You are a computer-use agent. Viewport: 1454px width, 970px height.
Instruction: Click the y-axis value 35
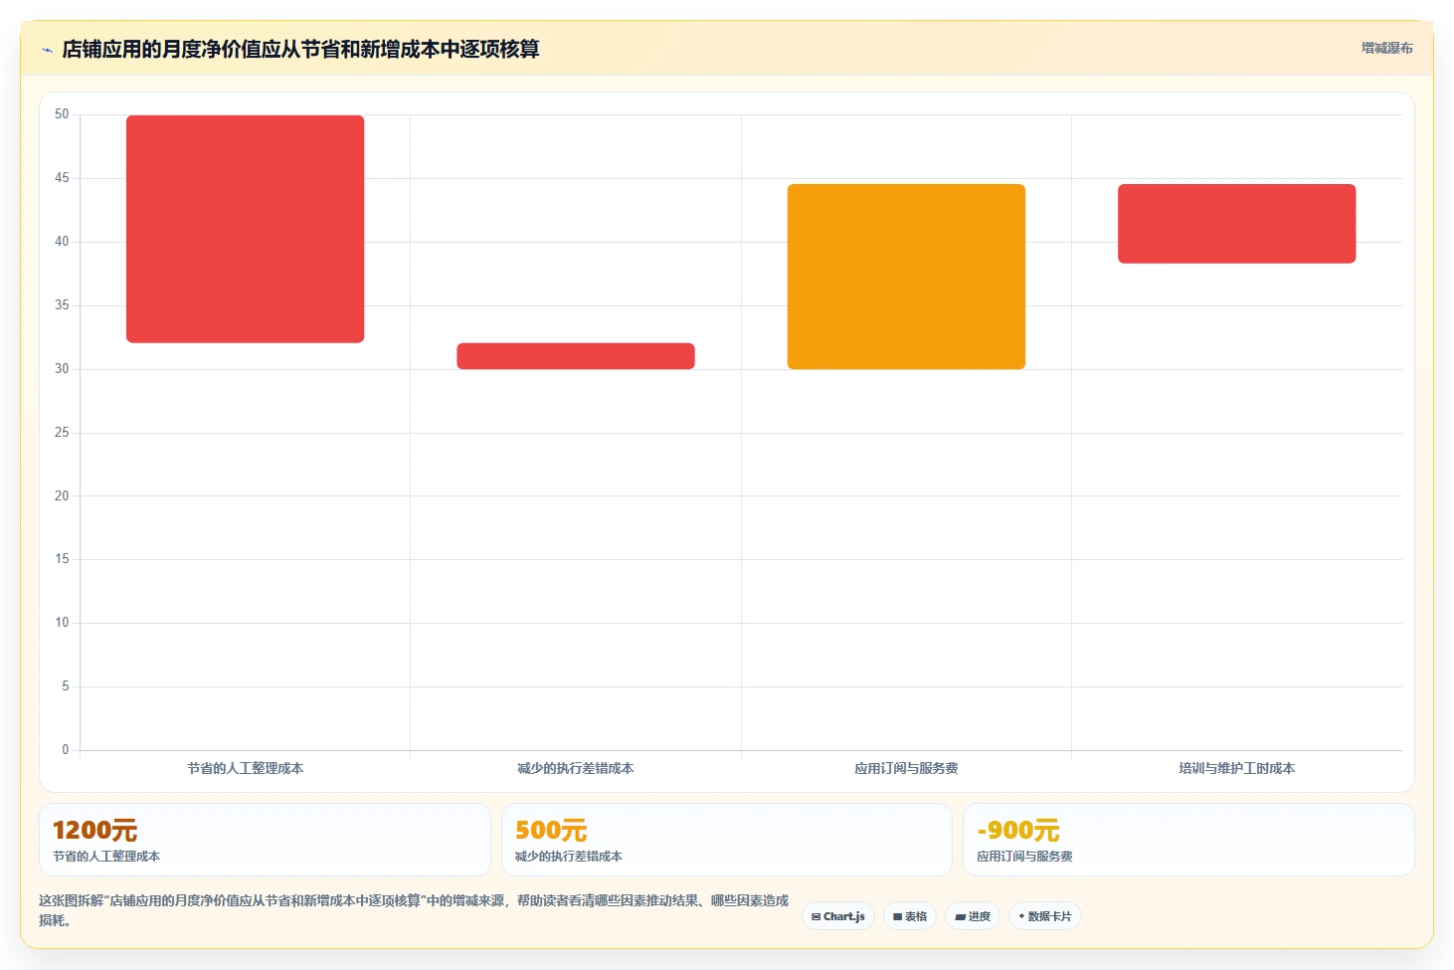(x=62, y=305)
